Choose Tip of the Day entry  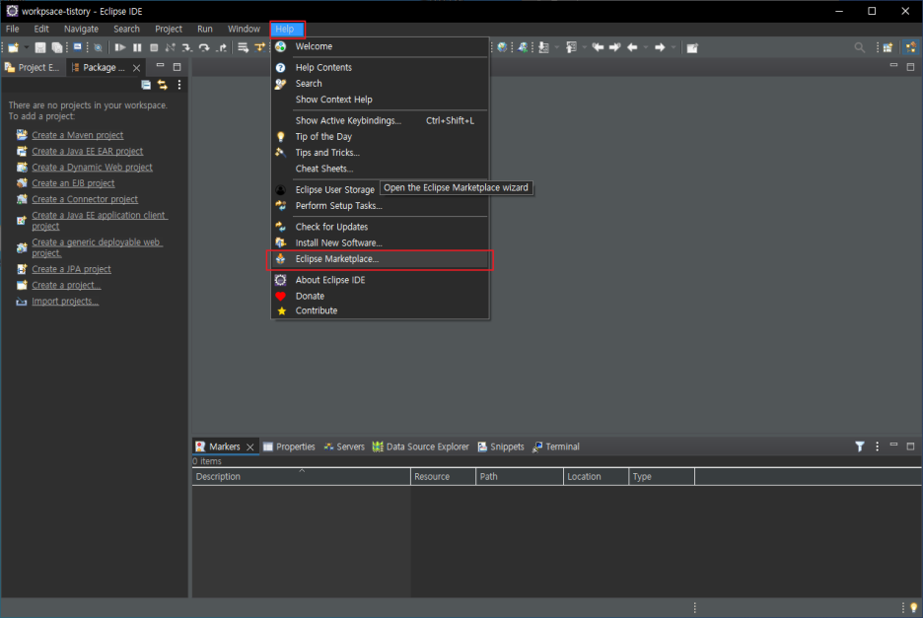tap(380, 137)
